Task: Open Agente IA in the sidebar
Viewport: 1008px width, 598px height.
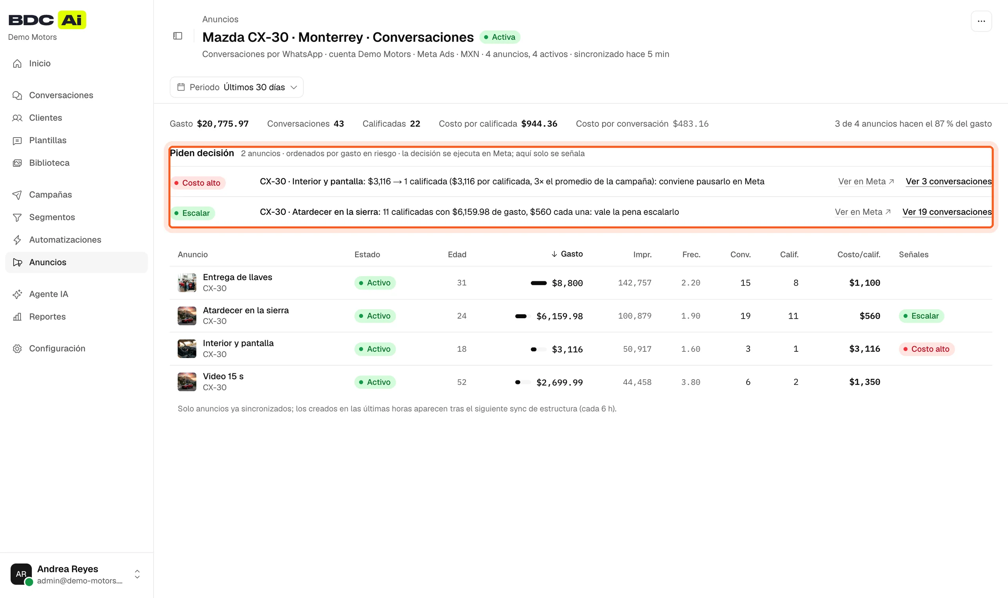Action: 77,295
